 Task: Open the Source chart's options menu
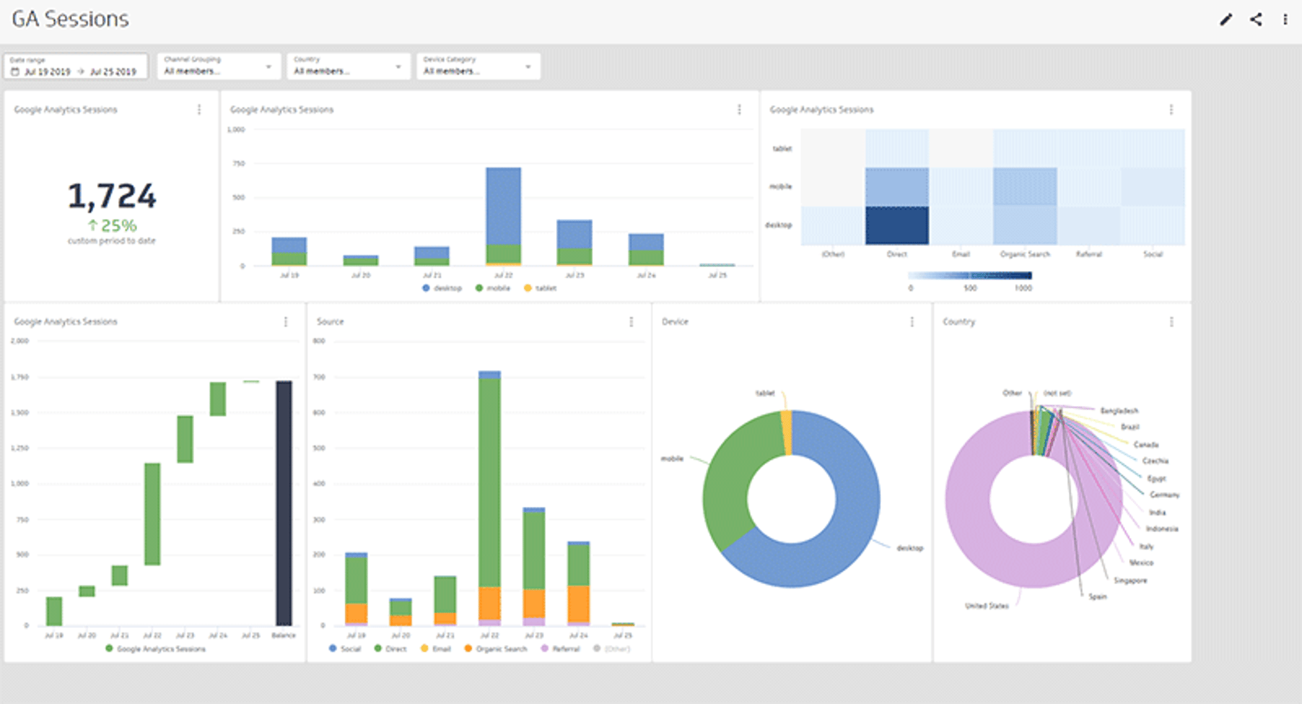pos(632,321)
